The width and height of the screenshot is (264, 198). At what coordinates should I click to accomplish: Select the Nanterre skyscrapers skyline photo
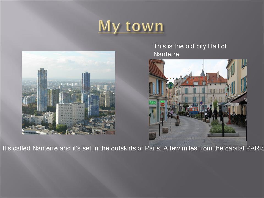click(68, 93)
